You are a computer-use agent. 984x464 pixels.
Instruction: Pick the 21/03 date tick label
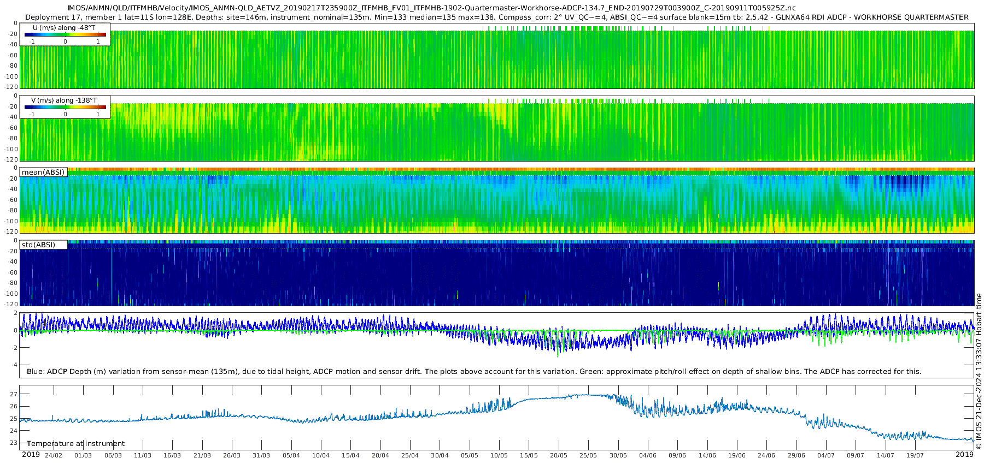[202, 455]
